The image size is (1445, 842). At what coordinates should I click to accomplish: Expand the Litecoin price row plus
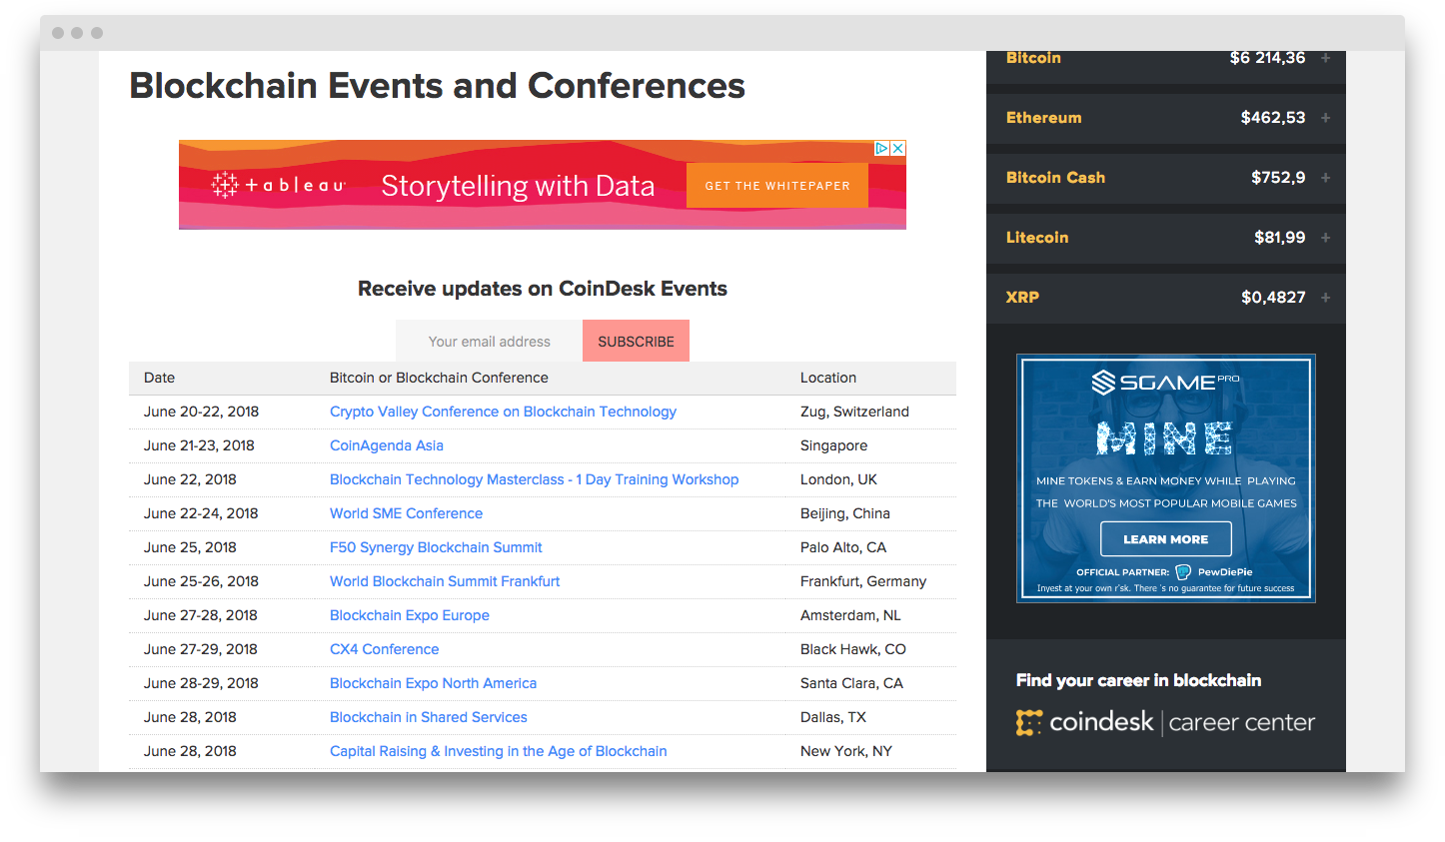(x=1326, y=238)
